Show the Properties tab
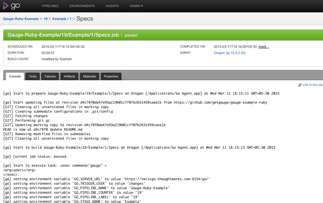The image size is (323, 203). point(111,76)
